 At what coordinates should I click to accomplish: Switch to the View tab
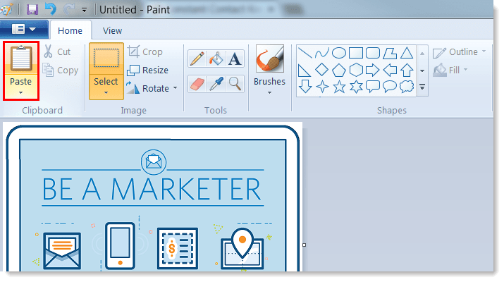[112, 30]
